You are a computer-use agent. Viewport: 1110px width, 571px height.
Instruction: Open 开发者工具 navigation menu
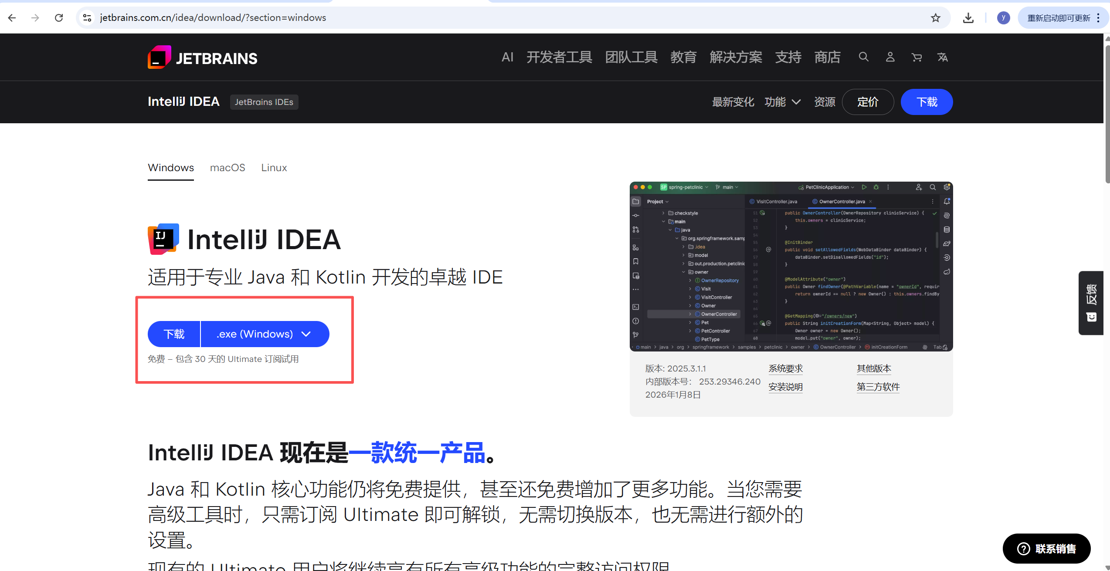pyautogui.click(x=559, y=57)
